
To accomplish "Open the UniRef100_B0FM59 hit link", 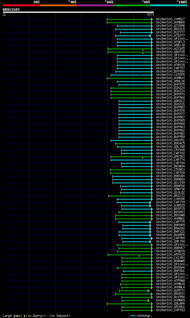I will pos(170,137).
